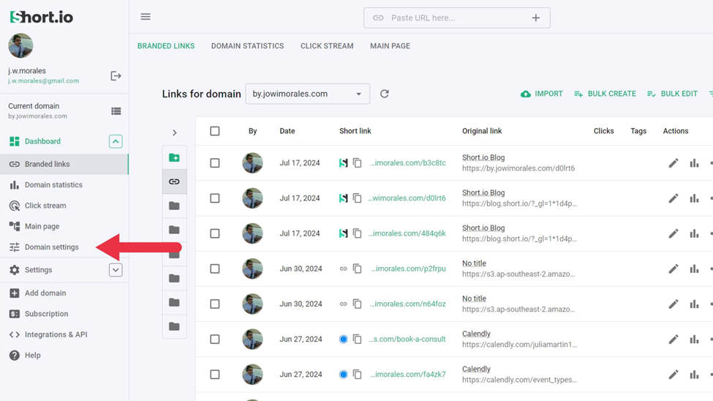Focus the Paste URL here field
The width and height of the screenshot is (713, 401).
tap(457, 18)
